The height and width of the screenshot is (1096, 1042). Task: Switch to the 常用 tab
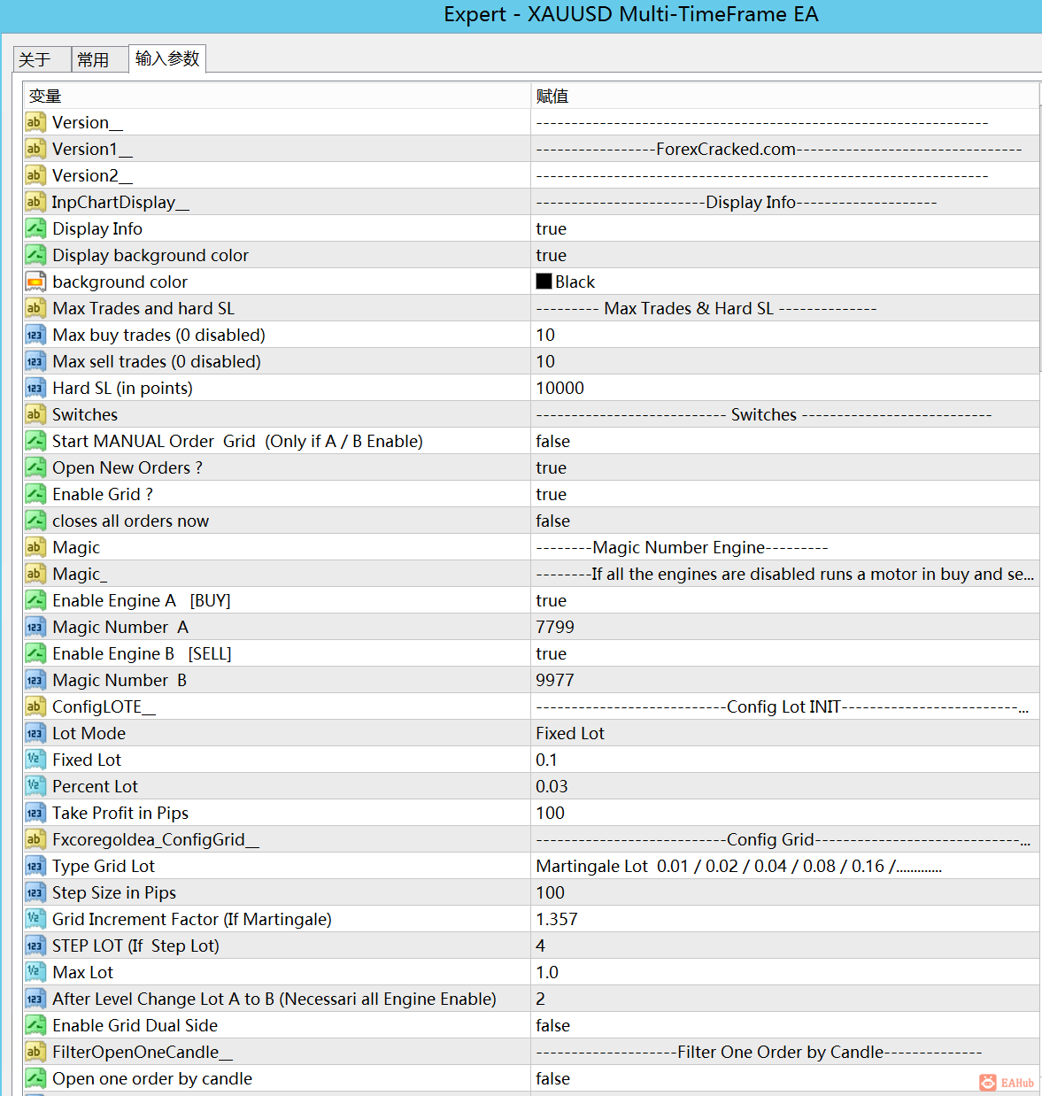(x=99, y=59)
